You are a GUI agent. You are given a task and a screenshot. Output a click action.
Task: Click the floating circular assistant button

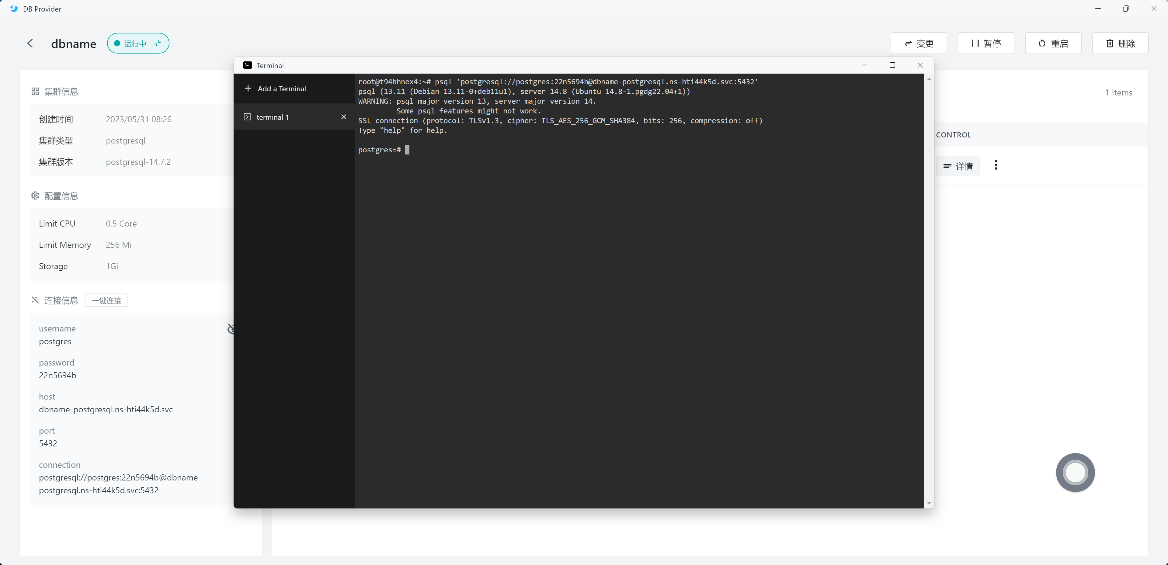tap(1075, 473)
